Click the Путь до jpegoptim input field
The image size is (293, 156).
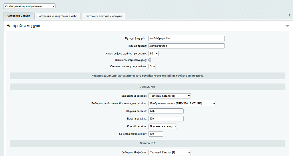186,38
